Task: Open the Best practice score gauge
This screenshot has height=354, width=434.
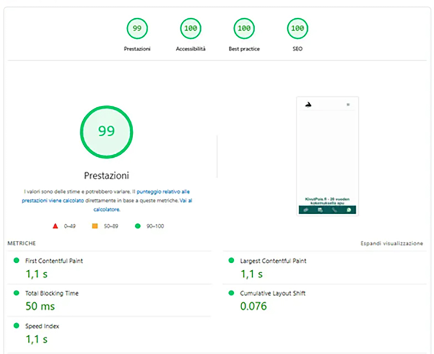Action: pyautogui.click(x=244, y=29)
